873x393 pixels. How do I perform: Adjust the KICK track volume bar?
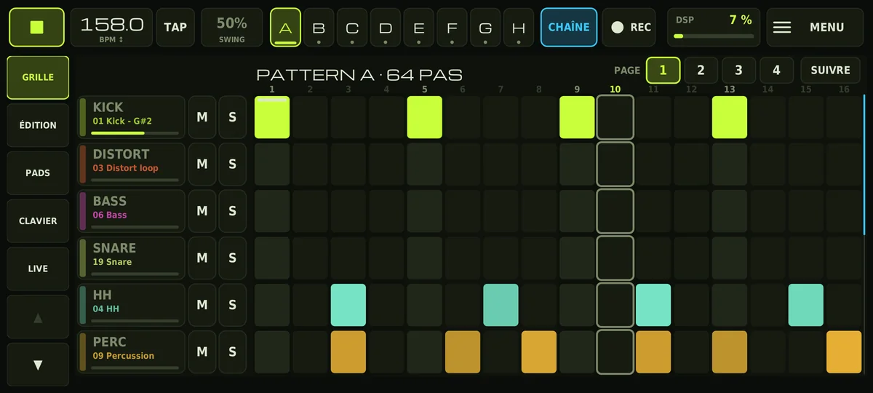tap(135, 133)
